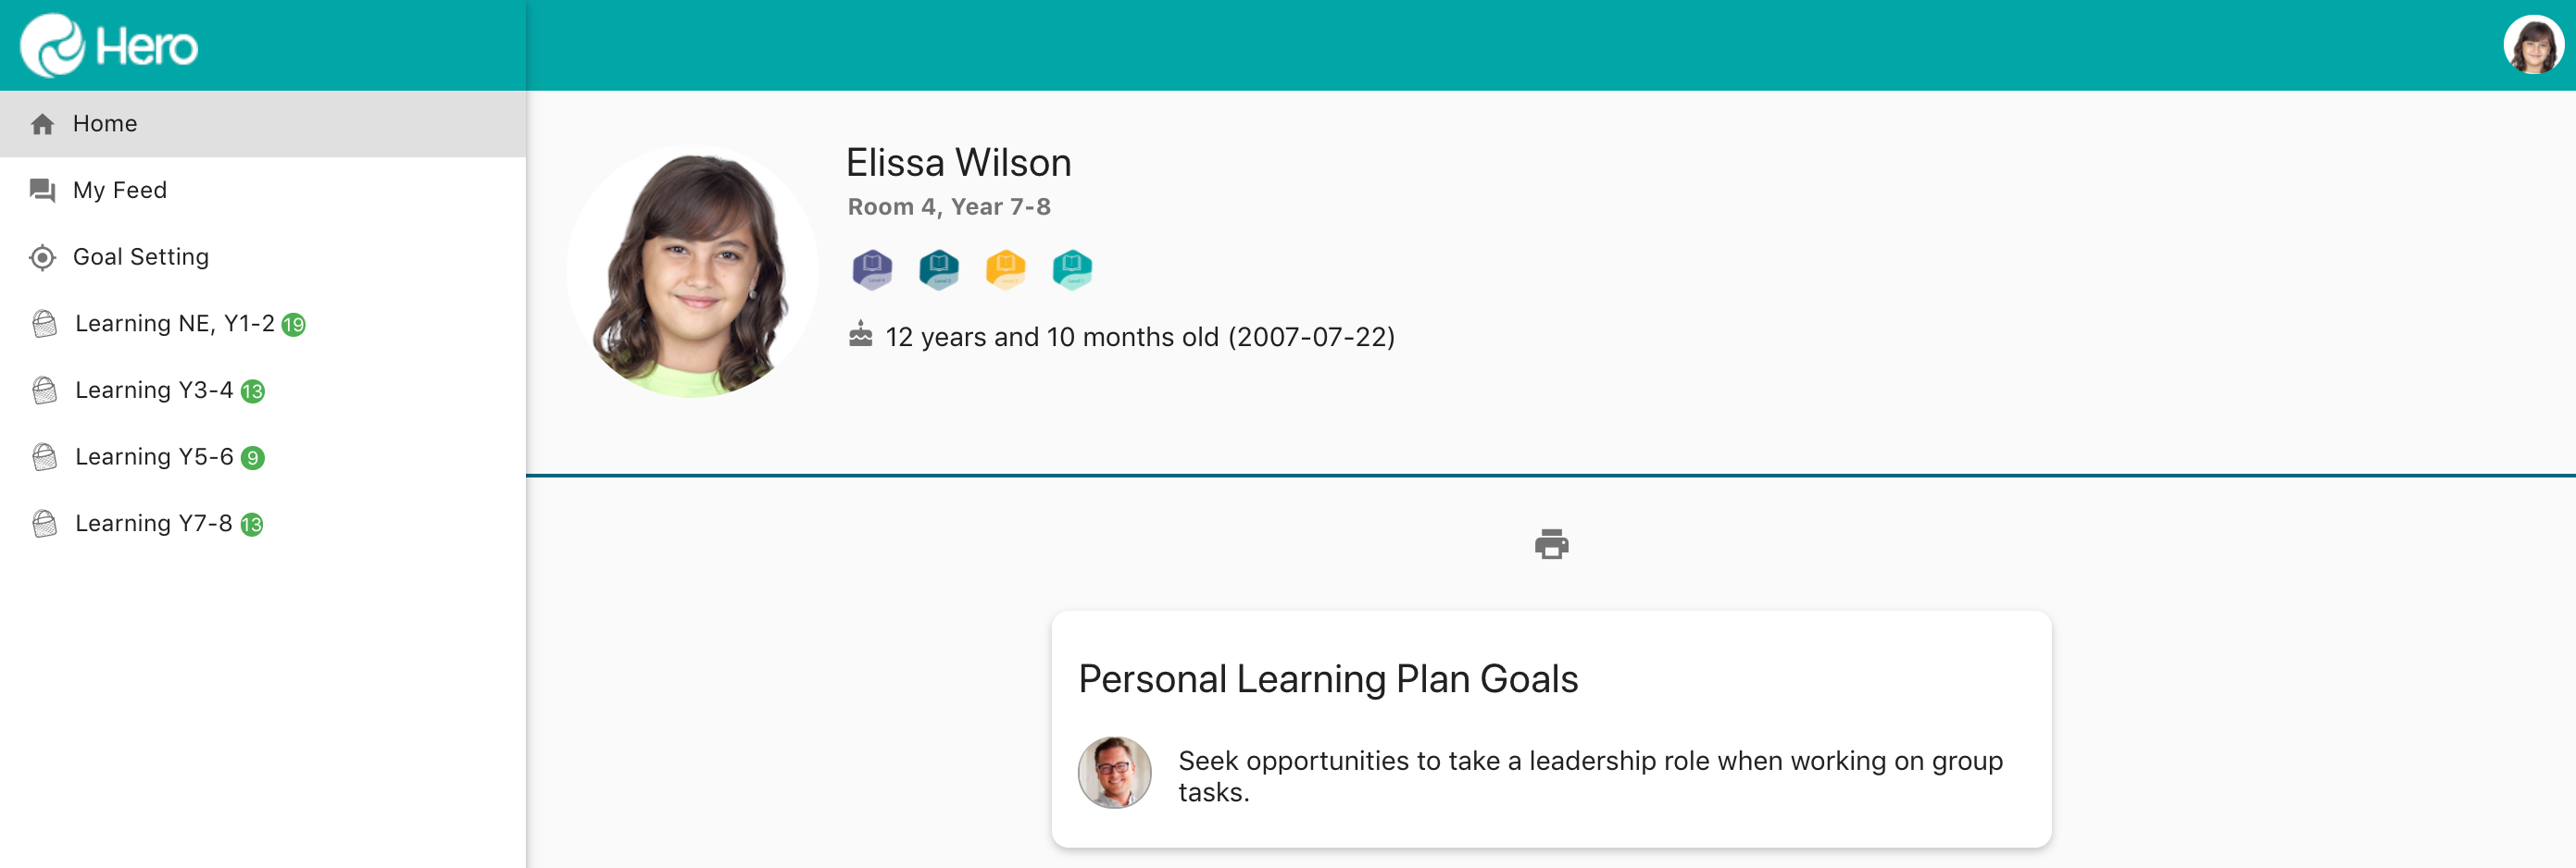Open the user avatar in top bar
The width and height of the screenshot is (2576, 868).
point(2532,45)
